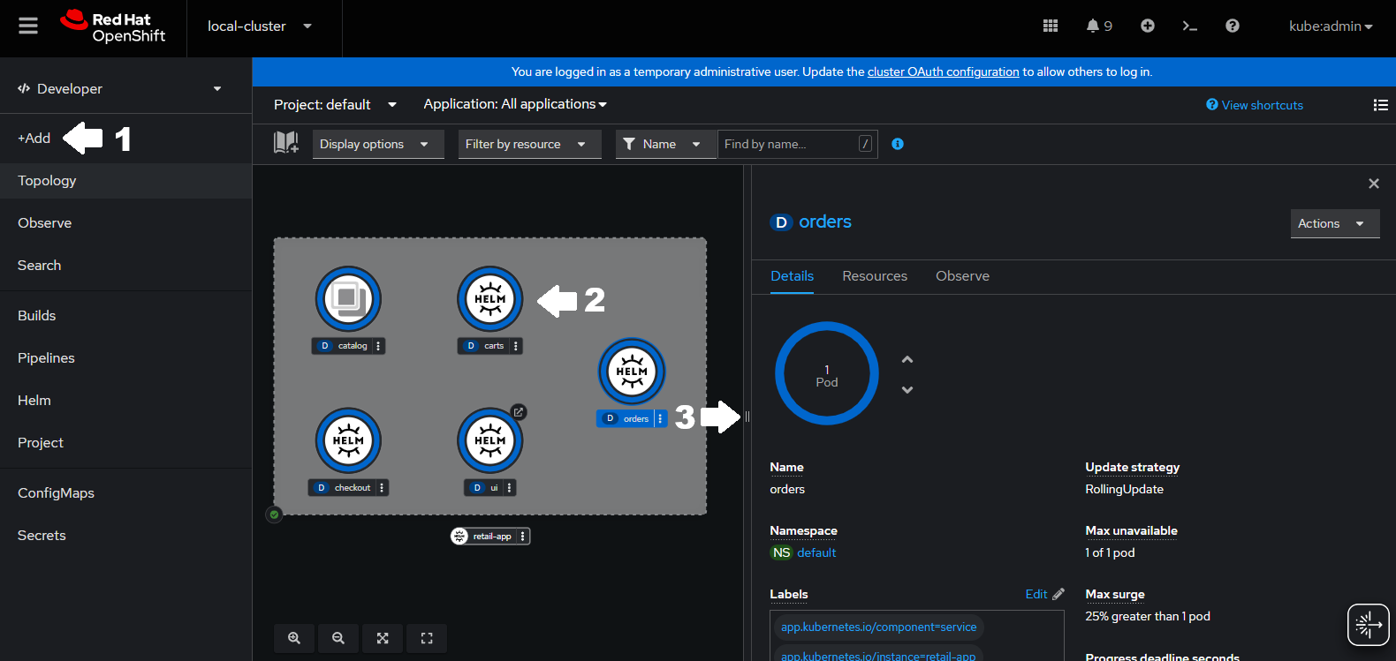Open the cluster OAuth configuration link
This screenshot has width=1396, height=661.
[x=943, y=72]
